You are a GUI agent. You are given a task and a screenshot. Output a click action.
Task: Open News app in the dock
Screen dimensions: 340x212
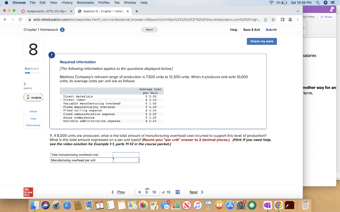point(187,205)
